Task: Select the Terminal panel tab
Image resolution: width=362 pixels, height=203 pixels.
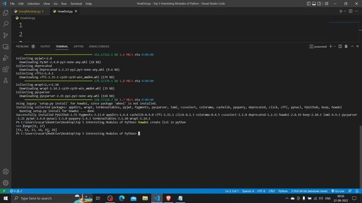Action: (62, 46)
